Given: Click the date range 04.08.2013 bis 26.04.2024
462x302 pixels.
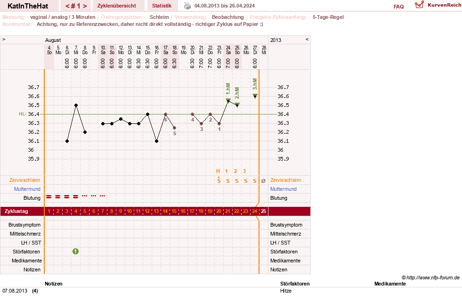Looking at the screenshot, I should 225,6.
